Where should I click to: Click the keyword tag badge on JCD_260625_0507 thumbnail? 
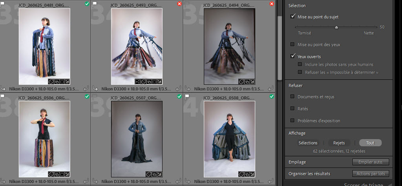coord(148,175)
